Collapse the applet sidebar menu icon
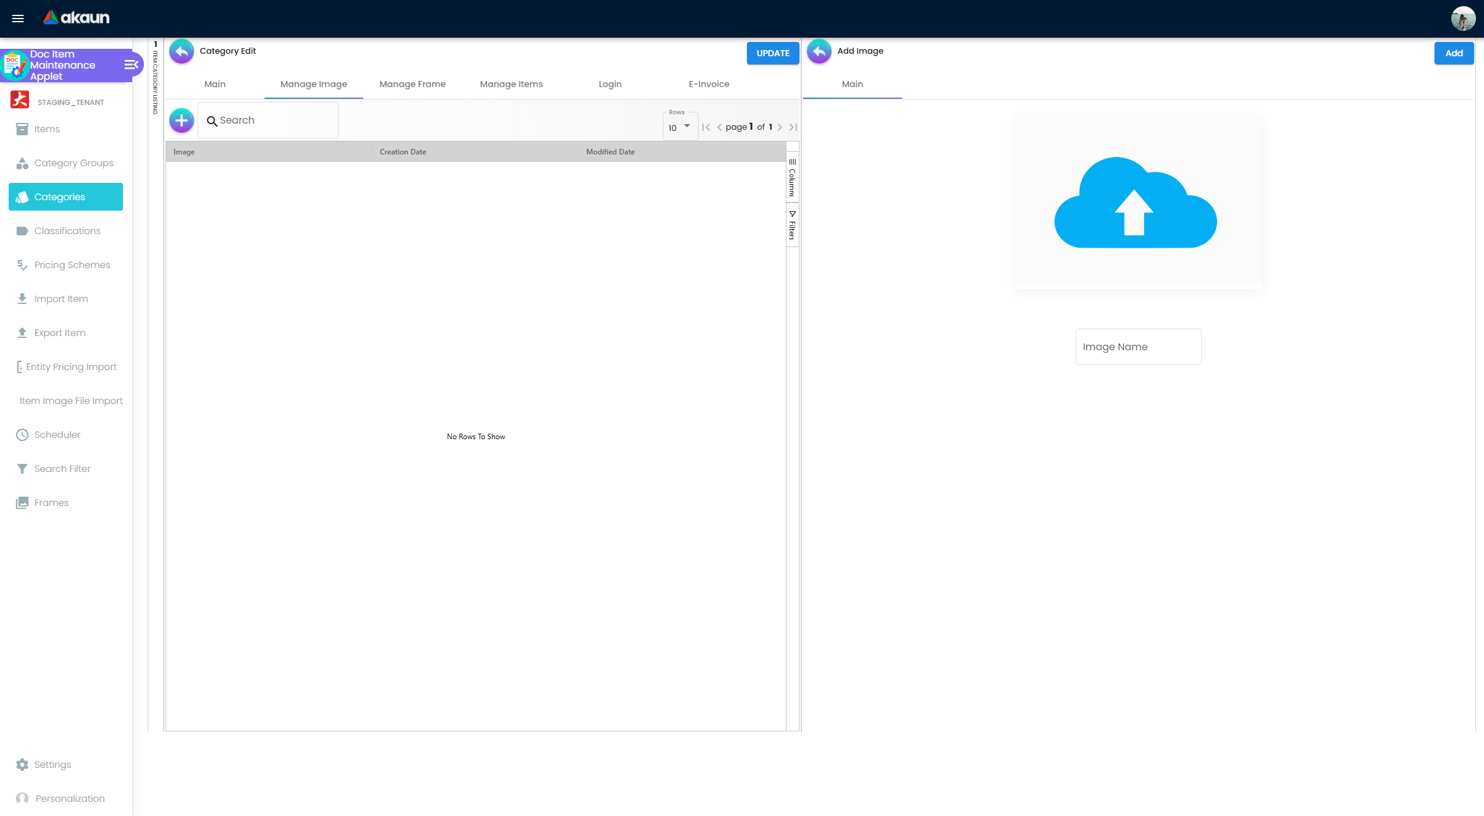Screen dimensions: 1484x816 tap(131, 65)
